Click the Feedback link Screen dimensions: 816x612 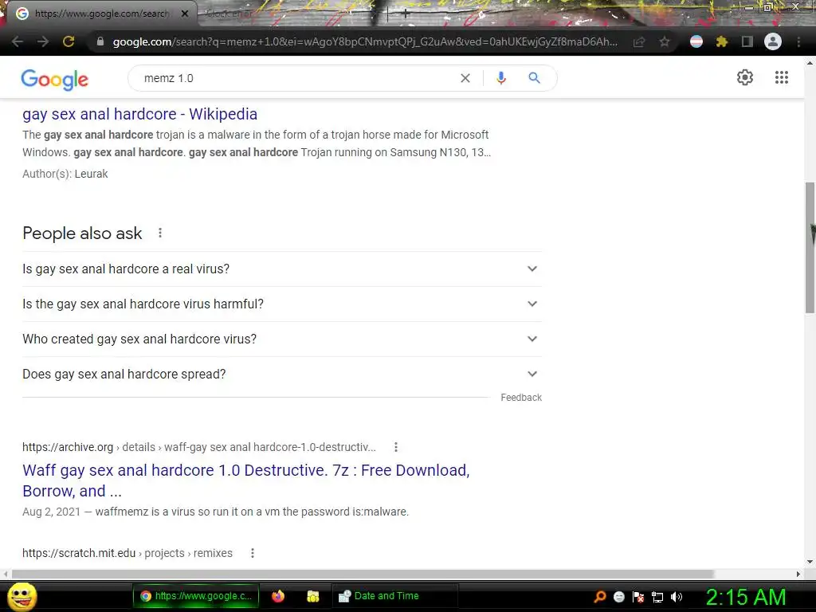tap(521, 398)
